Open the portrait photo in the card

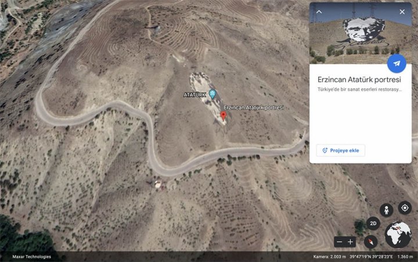click(x=361, y=33)
